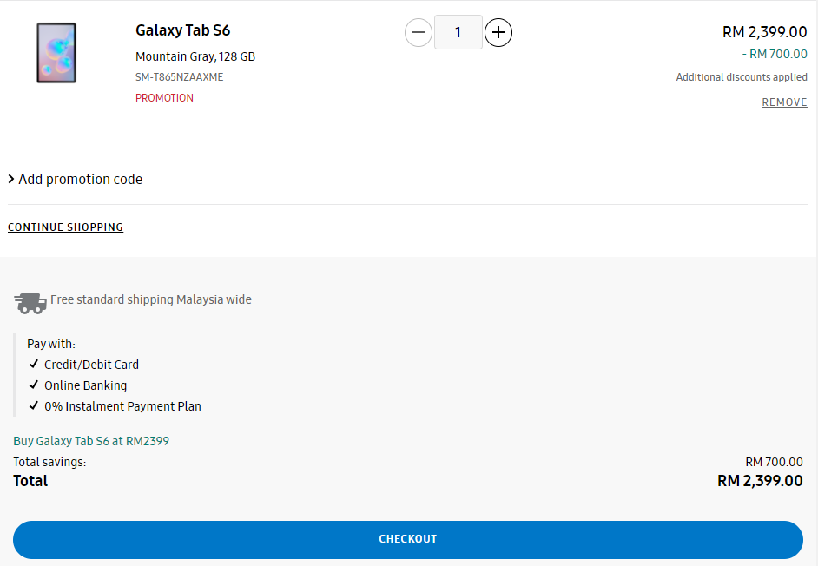Click the checkmark icon beside Online Banking
Screen dimensions: 818x566
[33, 385]
